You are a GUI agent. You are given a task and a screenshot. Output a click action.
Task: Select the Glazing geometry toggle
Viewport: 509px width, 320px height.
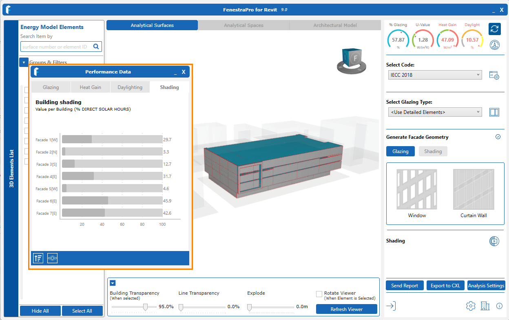click(x=401, y=151)
